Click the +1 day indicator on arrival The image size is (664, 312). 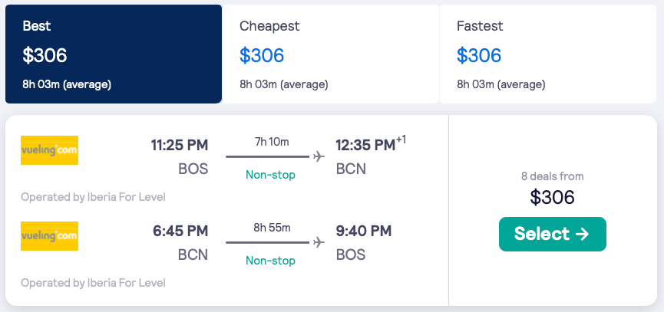tap(401, 139)
